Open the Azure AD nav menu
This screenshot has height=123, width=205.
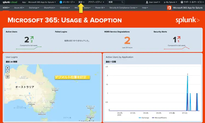[19, 8]
